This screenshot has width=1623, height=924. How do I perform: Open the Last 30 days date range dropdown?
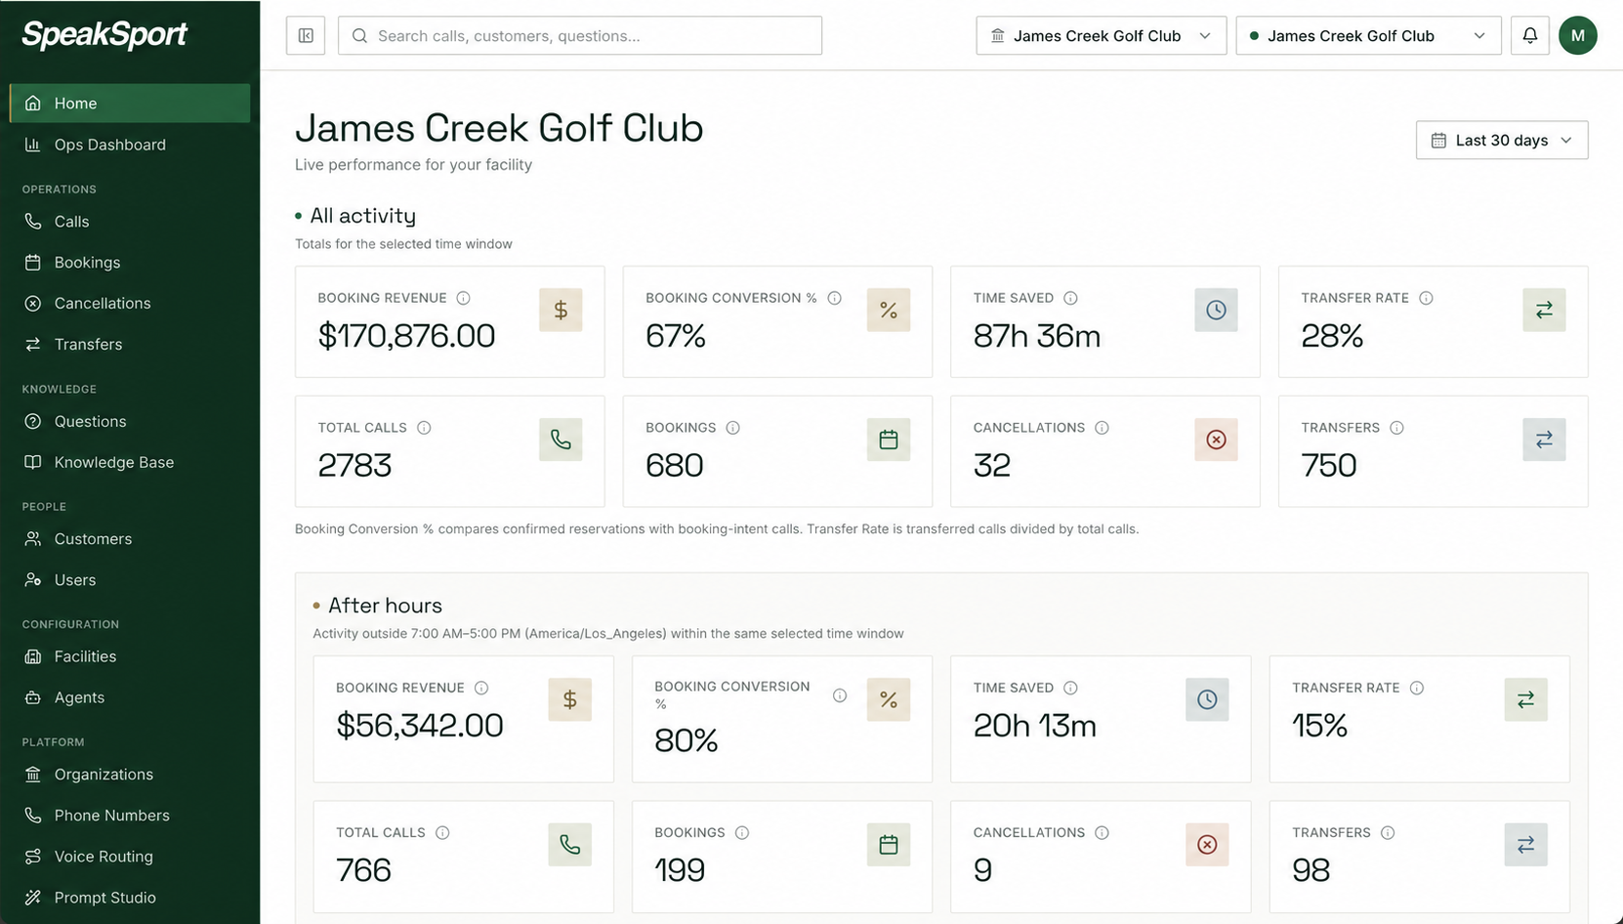1502,140
